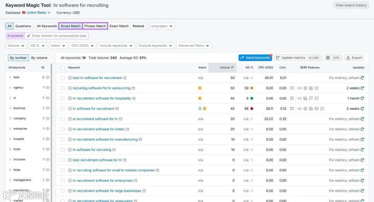Click the orange KD indicator dot for 59

[252, 88]
